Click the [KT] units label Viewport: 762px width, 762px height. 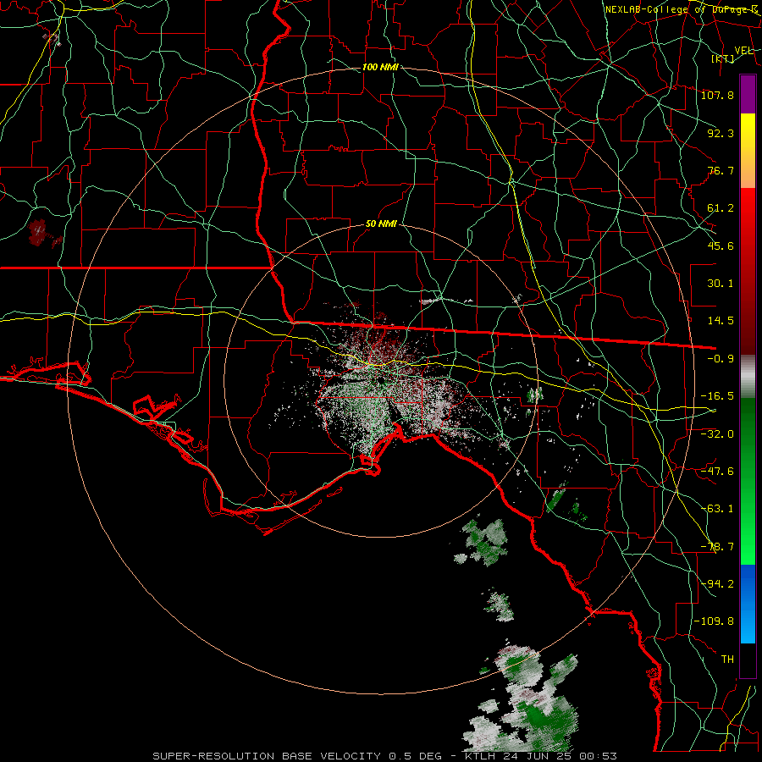coord(723,58)
